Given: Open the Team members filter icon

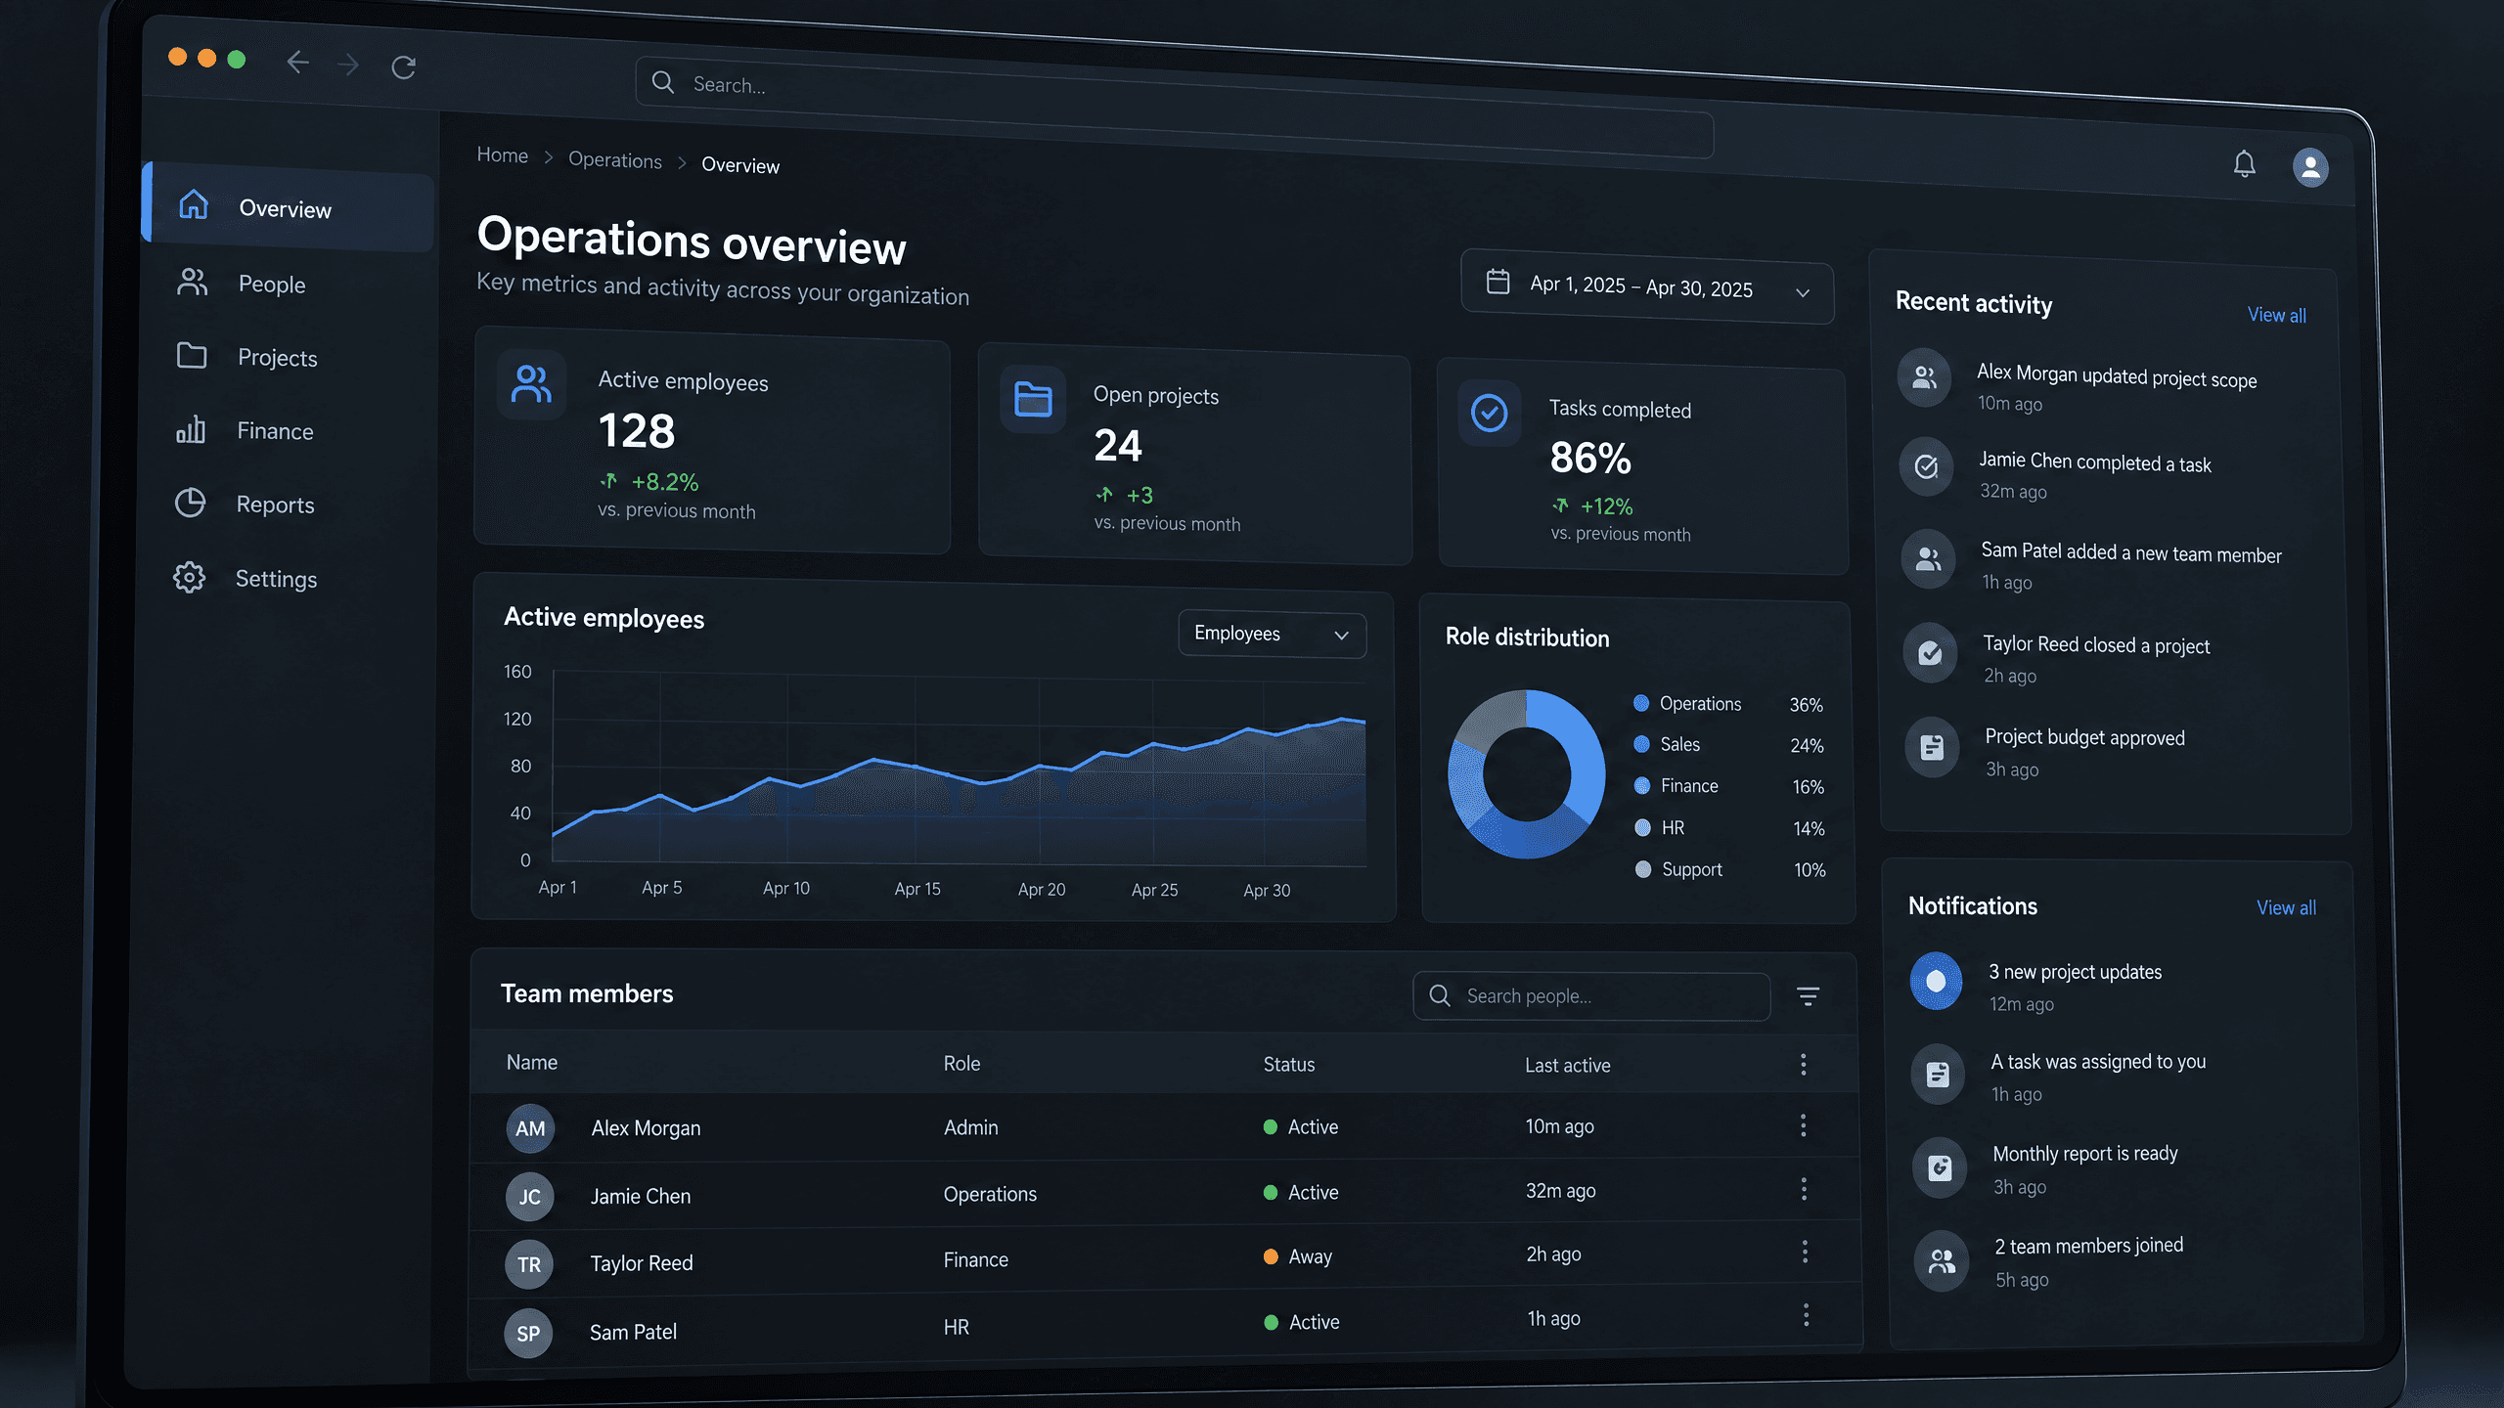Looking at the screenshot, I should point(1808,996).
